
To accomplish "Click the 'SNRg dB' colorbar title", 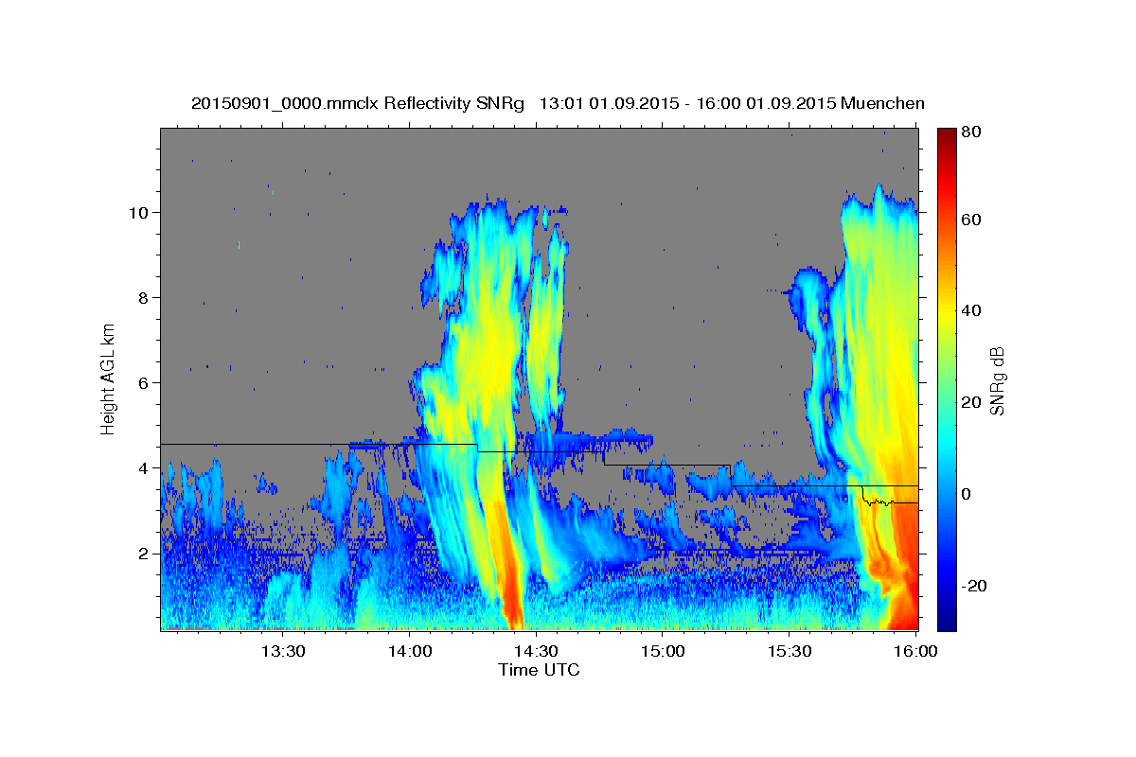I will coord(997,378).
